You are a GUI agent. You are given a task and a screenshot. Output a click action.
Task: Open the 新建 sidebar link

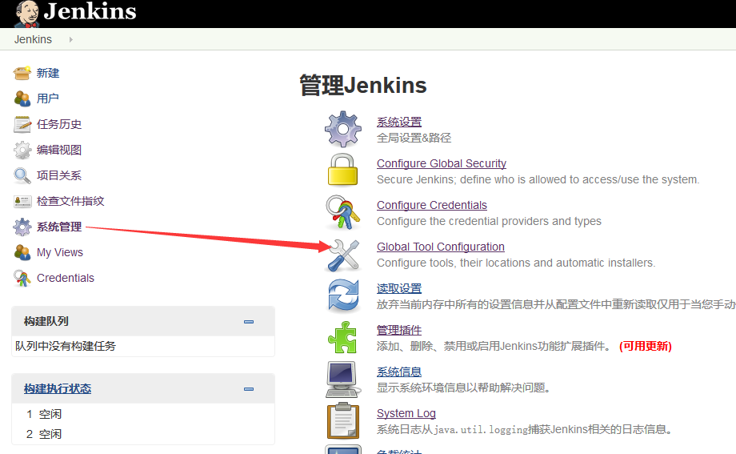coord(48,74)
